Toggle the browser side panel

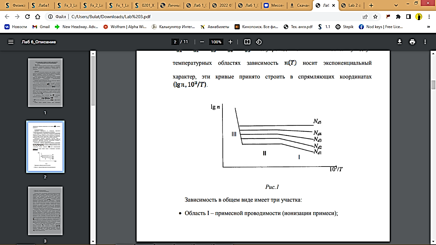(x=408, y=17)
